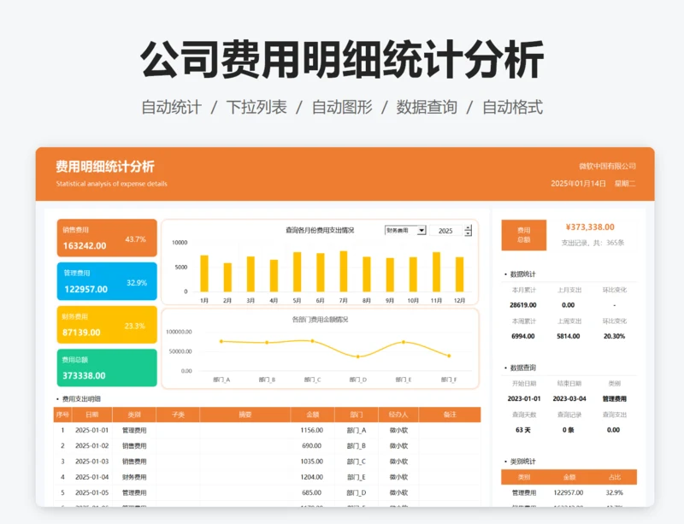Click the 管理费用 value under 类别 in 数据查询
684x524 pixels.
click(614, 399)
